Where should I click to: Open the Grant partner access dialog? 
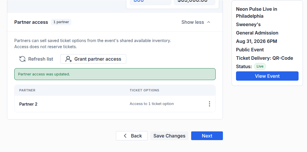point(93,59)
